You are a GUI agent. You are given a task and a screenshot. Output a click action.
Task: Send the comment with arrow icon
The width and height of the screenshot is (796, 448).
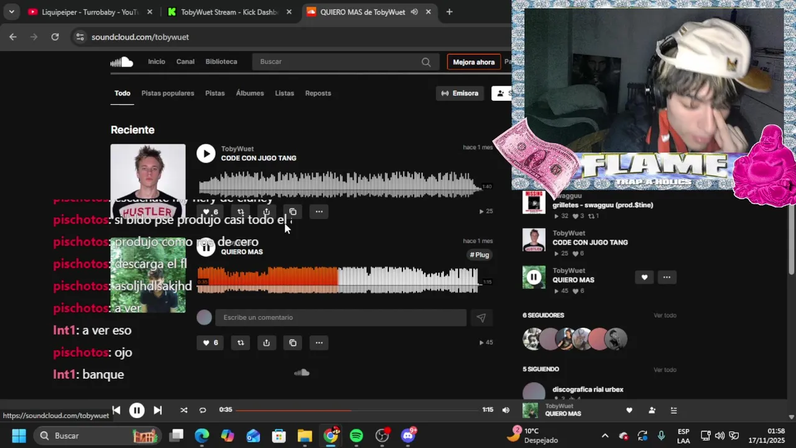(x=481, y=317)
